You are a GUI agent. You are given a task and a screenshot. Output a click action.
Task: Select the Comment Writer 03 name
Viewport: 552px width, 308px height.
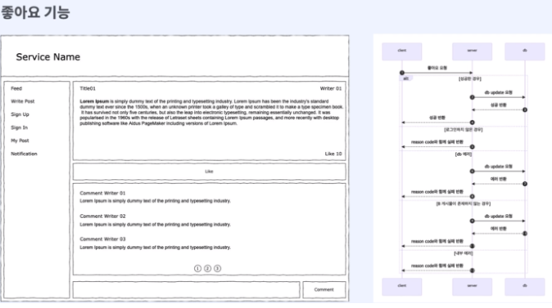[102, 239]
